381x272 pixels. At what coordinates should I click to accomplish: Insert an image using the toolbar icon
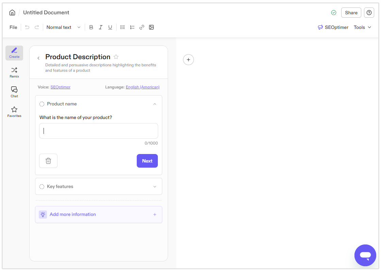pyautogui.click(x=151, y=27)
